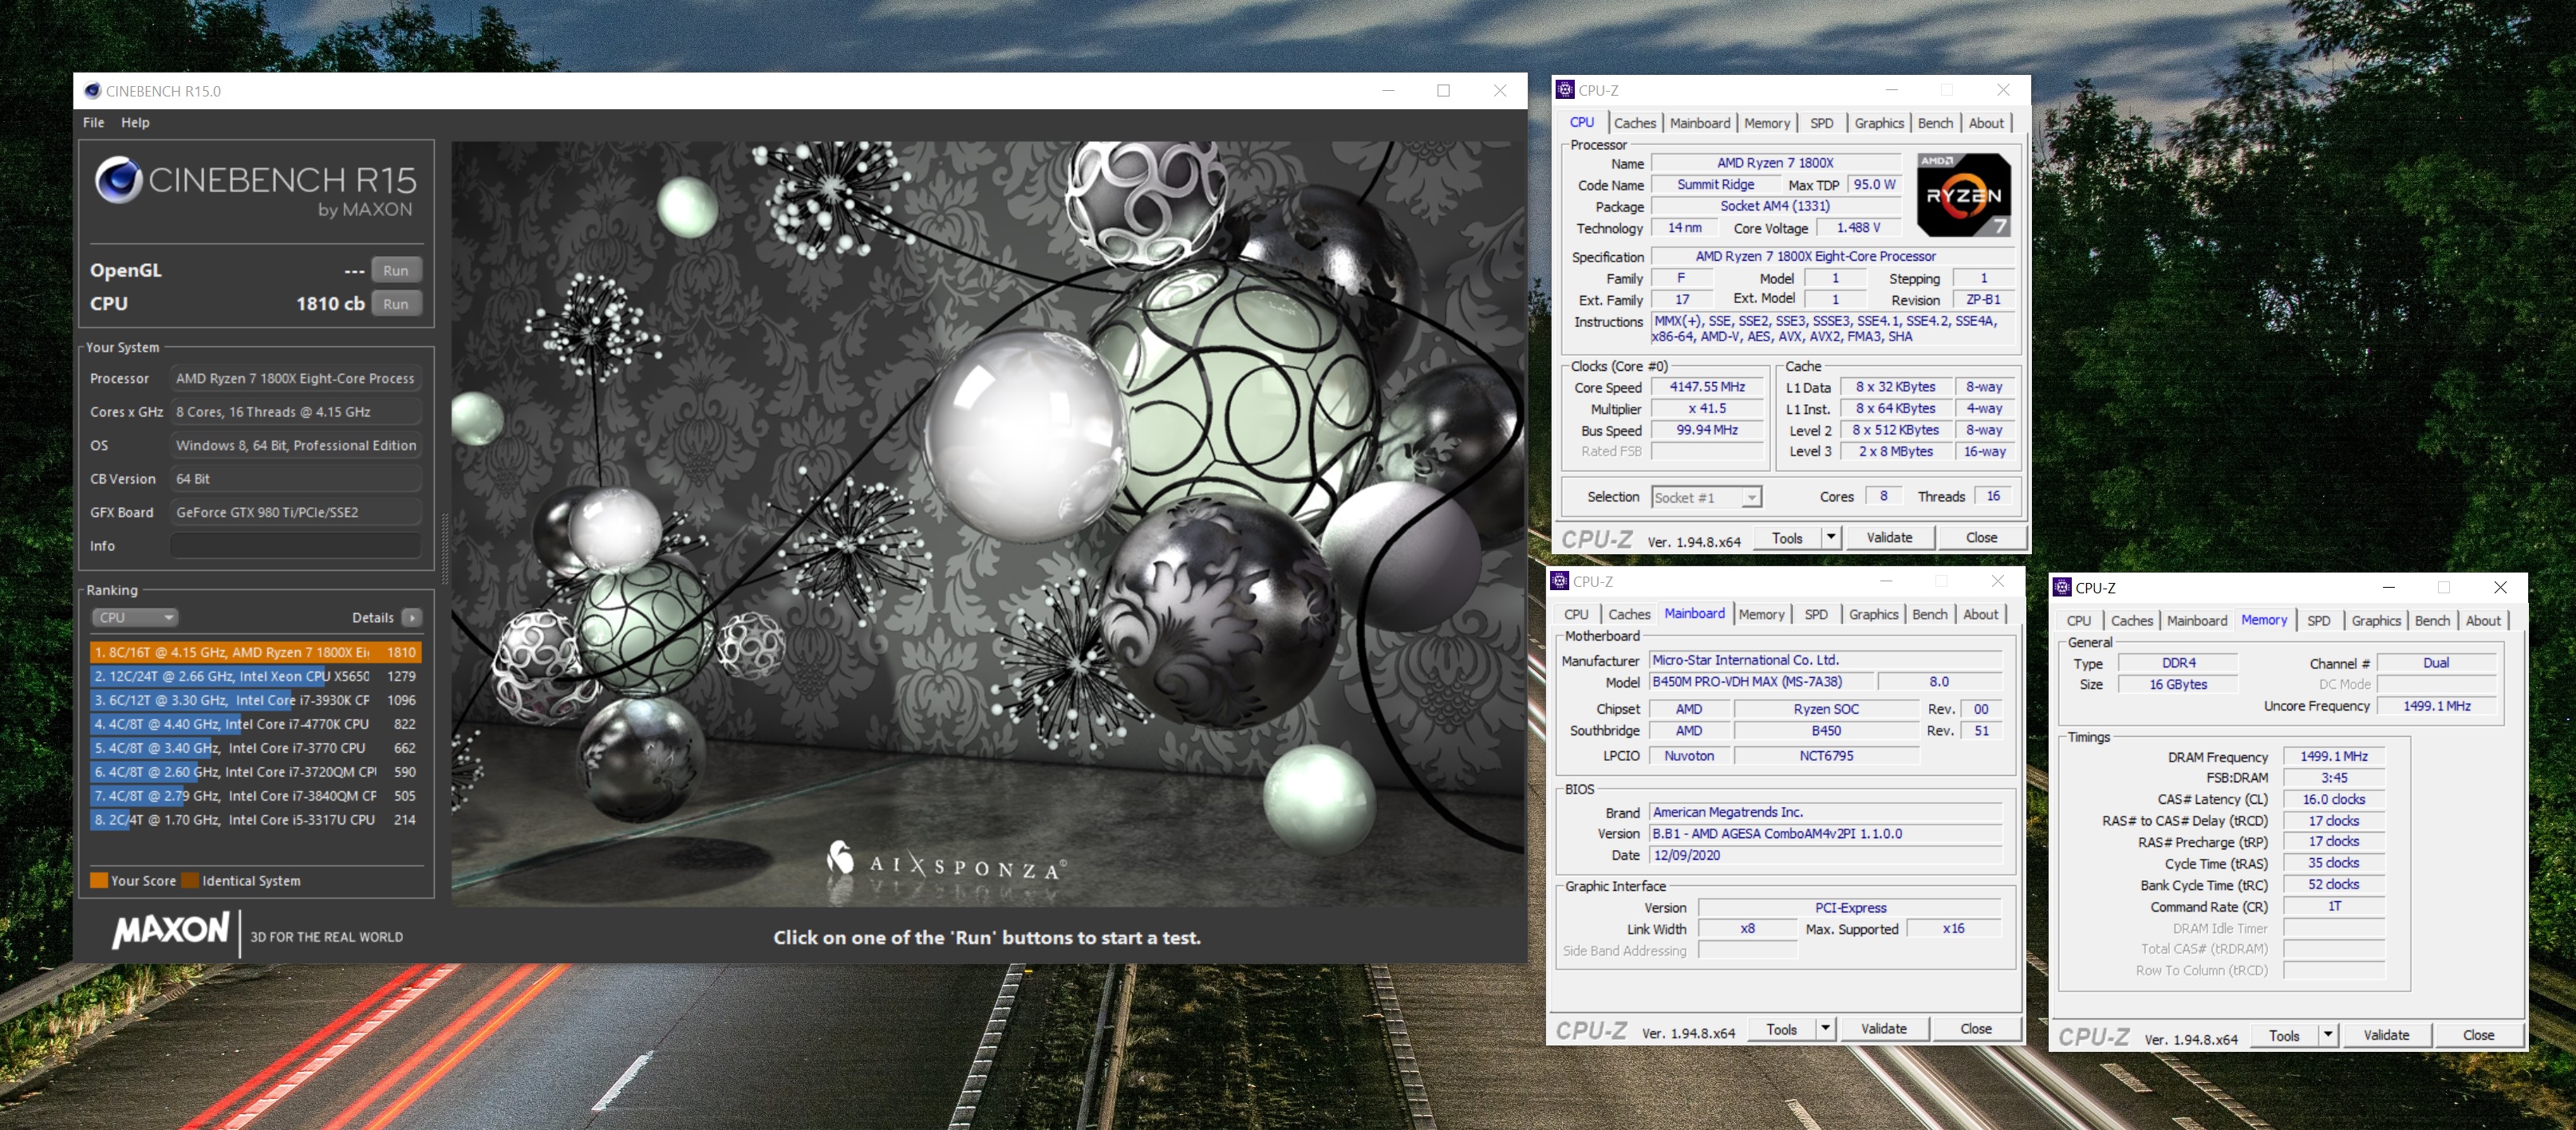Click the Identical System legend swatch
2576x1130 pixels.
190,880
